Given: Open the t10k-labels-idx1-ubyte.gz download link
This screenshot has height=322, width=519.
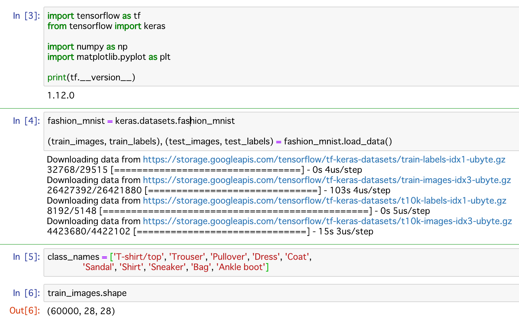Looking at the screenshot, I should [325, 201].
